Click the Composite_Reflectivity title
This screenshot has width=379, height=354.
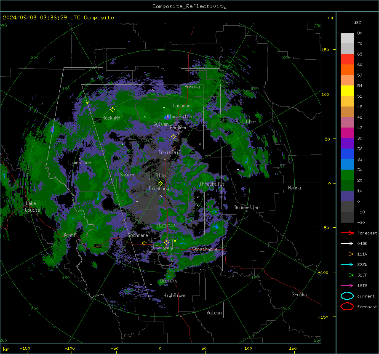189,6
